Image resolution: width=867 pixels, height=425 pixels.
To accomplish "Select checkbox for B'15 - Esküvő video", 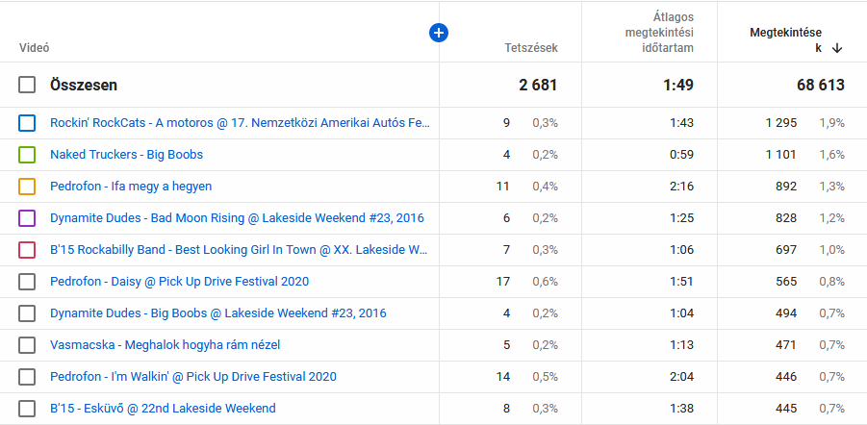I will [x=27, y=409].
